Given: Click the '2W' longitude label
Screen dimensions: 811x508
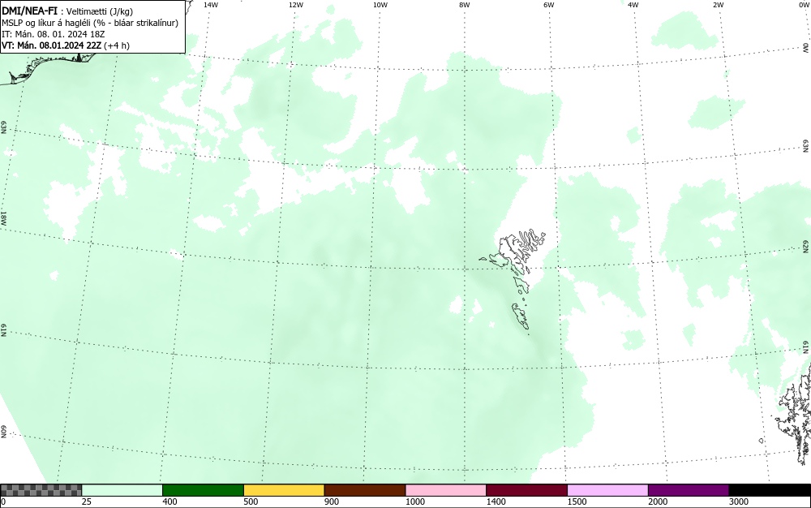Looking at the screenshot, I should point(718,5).
